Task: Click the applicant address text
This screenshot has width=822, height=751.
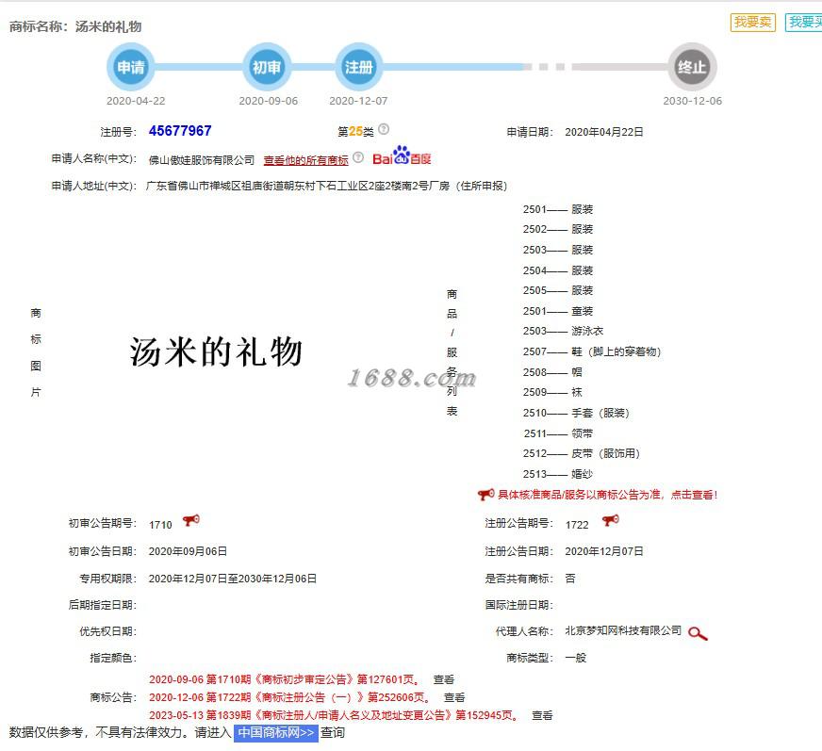Action: click(326, 186)
